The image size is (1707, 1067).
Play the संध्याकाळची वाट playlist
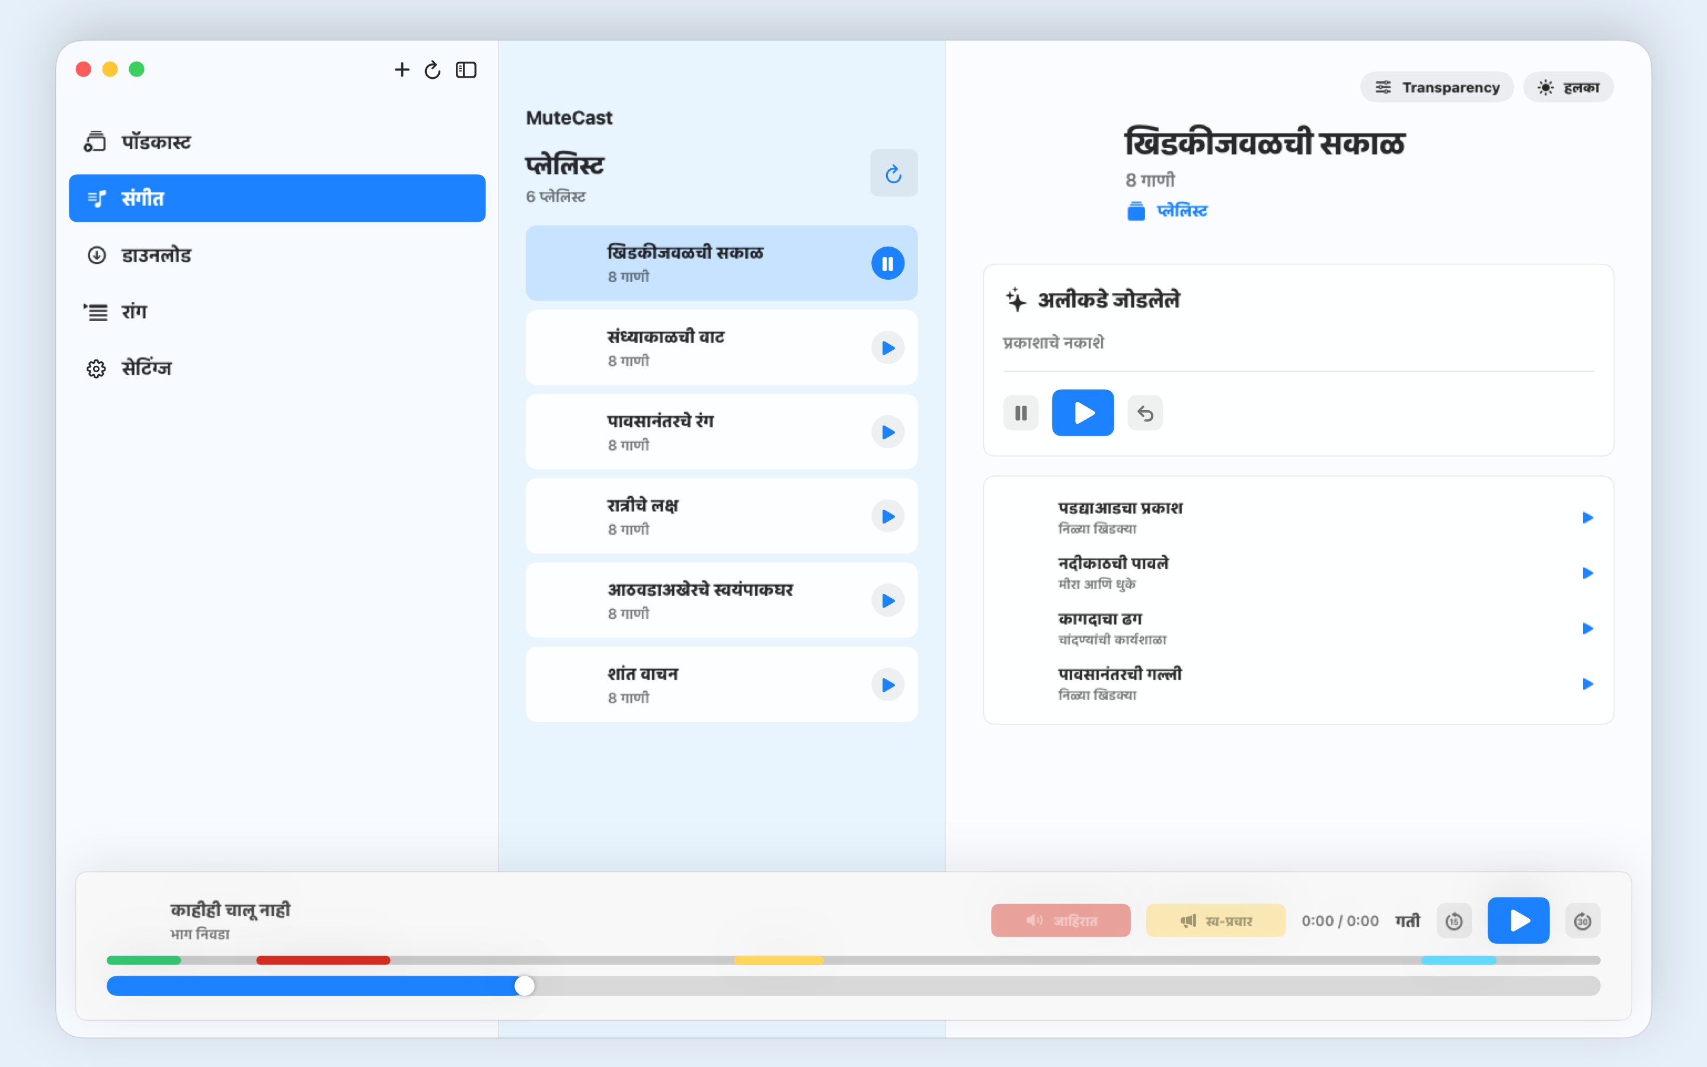tap(887, 348)
